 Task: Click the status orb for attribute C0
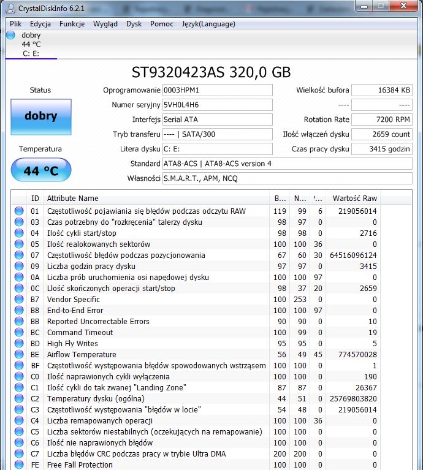[x=19, y=376]
